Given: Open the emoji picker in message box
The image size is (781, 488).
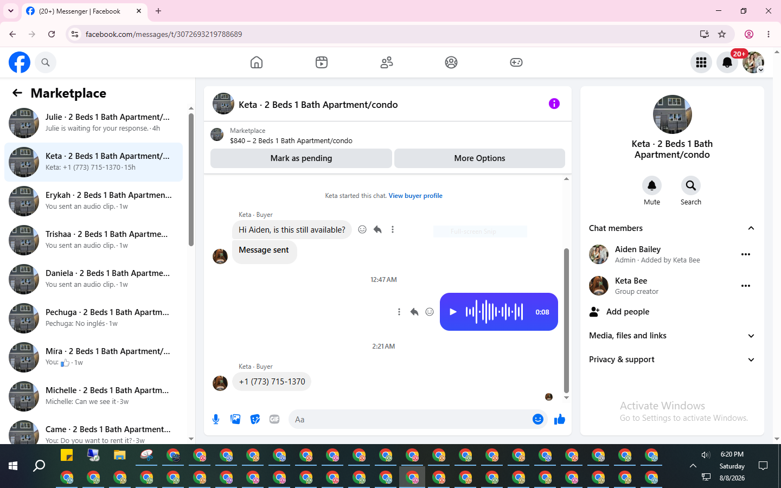Looking at the screenshot, I should pos(538,419).
